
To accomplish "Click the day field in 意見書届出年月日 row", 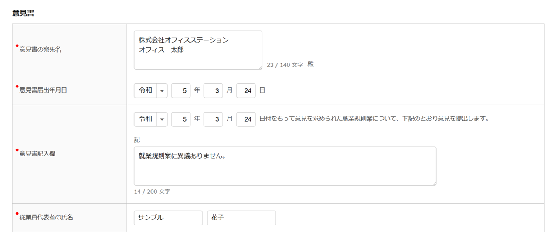I will (246, 90).
